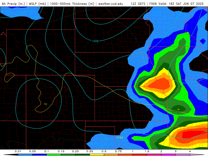This screenshot has height=156, width=208.
Task: Click the '1010' isobar label
Action: pos(154,135)
